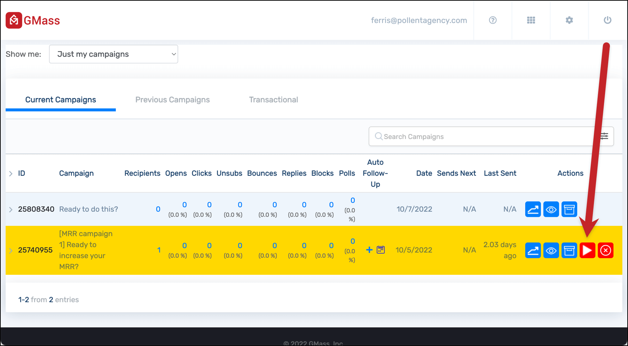Image resolution: width=628 pixels, height=346 pixels.
Task: Switch to Previous Campaigns tab
Action: coord(172,100)
